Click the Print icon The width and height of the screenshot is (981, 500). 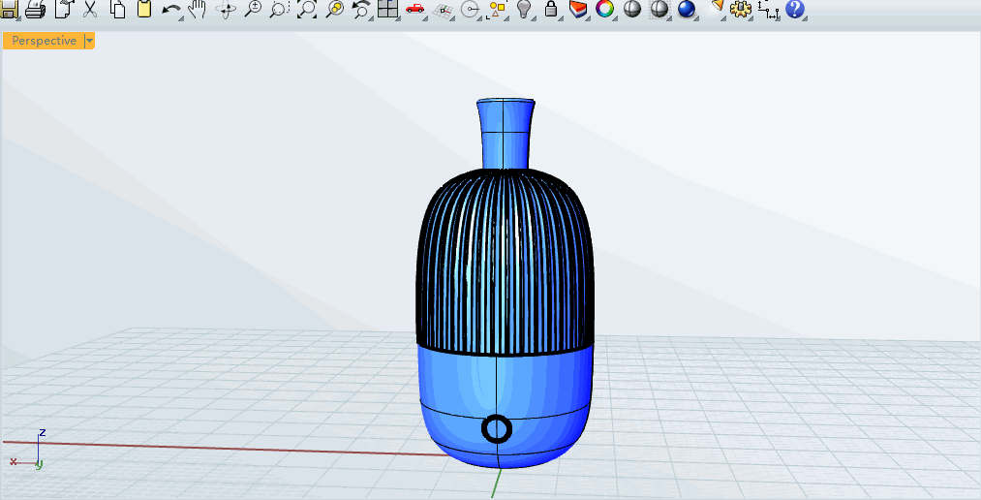35,8
